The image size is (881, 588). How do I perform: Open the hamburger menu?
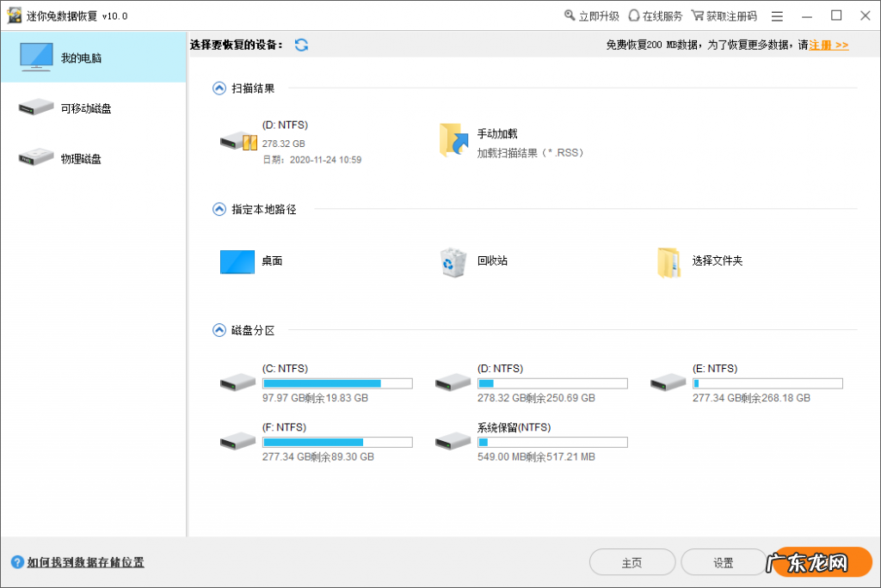[x=778, y=15]
